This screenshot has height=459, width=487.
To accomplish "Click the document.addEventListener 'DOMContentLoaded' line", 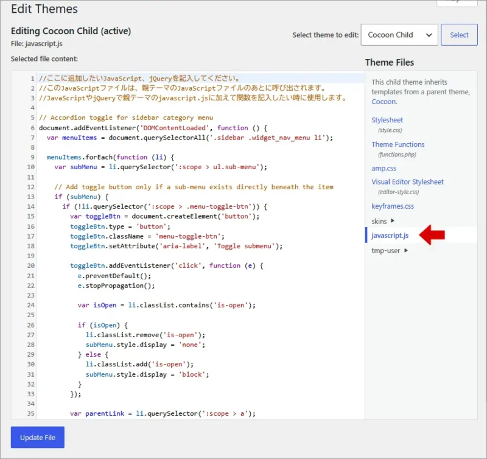I will [x=153, y=128].
